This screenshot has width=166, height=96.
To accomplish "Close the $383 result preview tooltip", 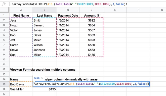I will click(42, 78).
